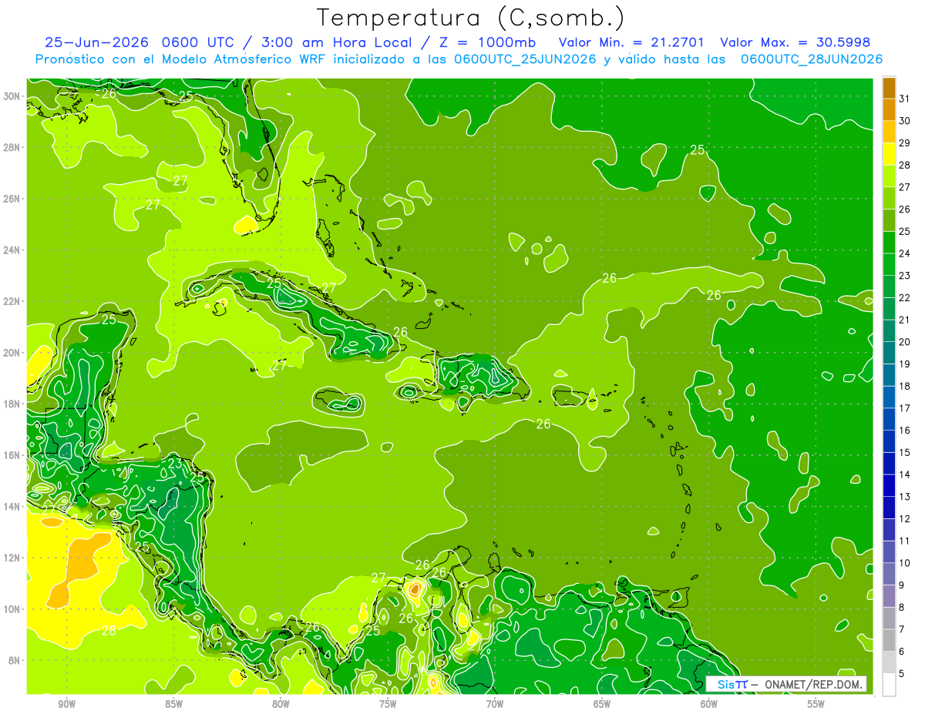Viewport: 925px width, 714px height.
Task: Click legend value 12 on the color scale
Action: [904, 519]
